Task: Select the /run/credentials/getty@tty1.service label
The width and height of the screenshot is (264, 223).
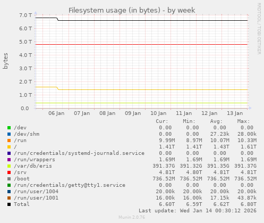Action: [70, 185]
